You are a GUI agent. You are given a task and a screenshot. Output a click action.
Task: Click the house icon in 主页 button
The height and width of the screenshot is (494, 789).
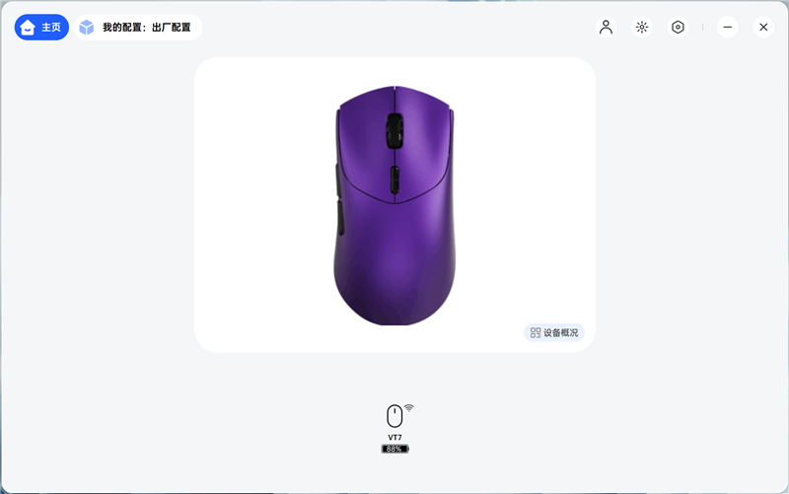click(x=28, y=28)
